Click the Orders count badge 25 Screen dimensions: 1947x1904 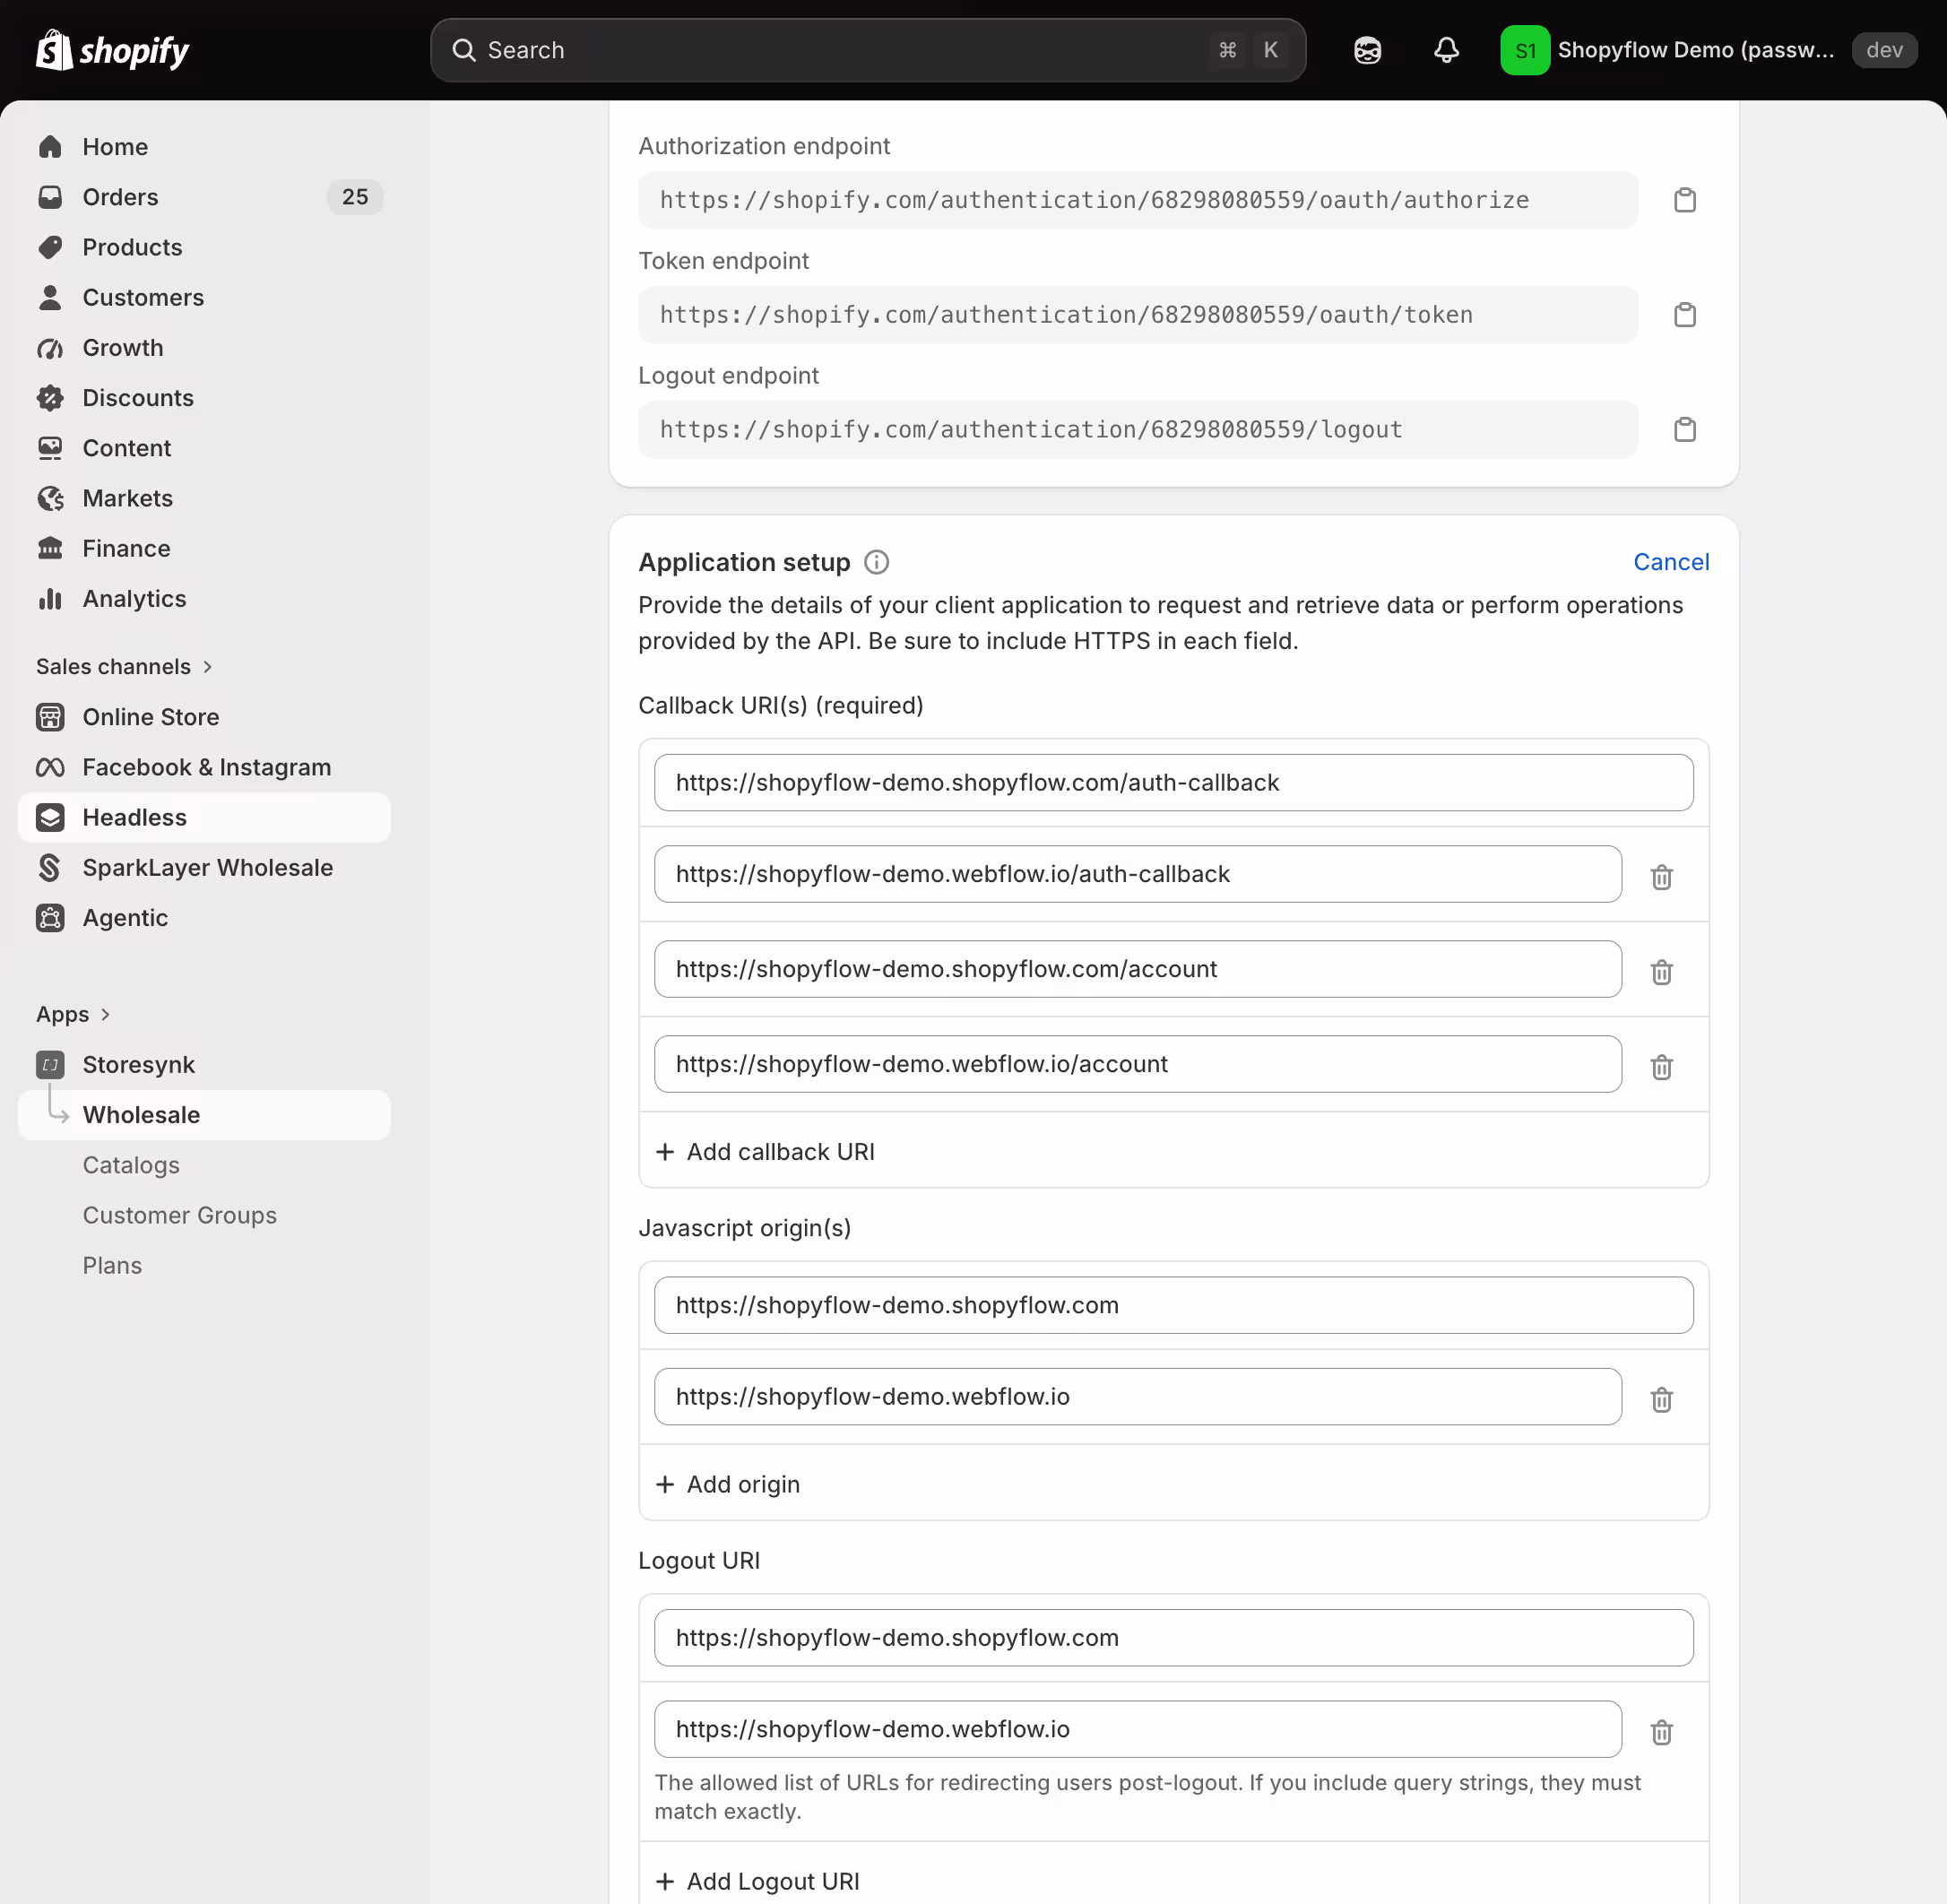pyautogui.click(x=355, y=197)
